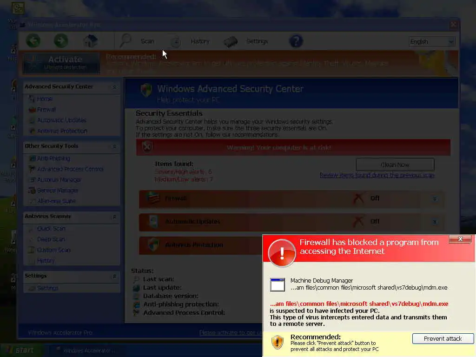
Task: Expand the Firewall Off row chevron
Action: [x=435, y=199]
